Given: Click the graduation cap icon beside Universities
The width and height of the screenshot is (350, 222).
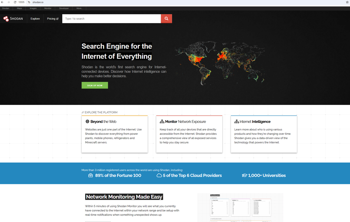Looking at the screenshot, I should pos(244,175).
